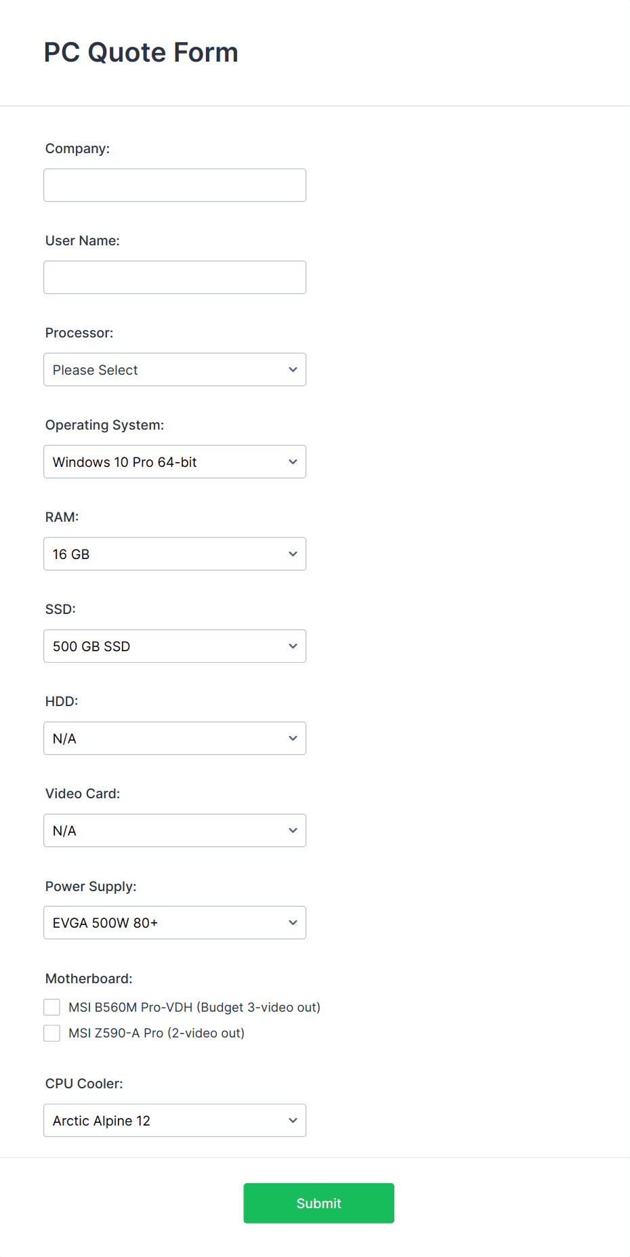Click the RAM dropdown chevron

(293, 554)
